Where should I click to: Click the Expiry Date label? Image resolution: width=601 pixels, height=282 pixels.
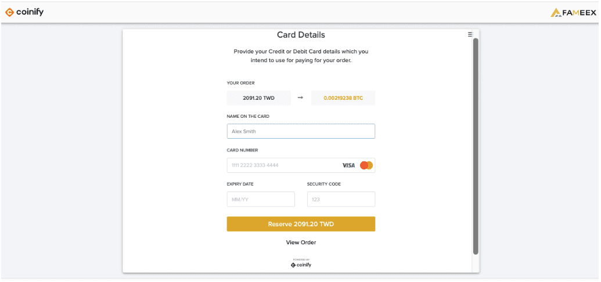click(x=240, y=185)
